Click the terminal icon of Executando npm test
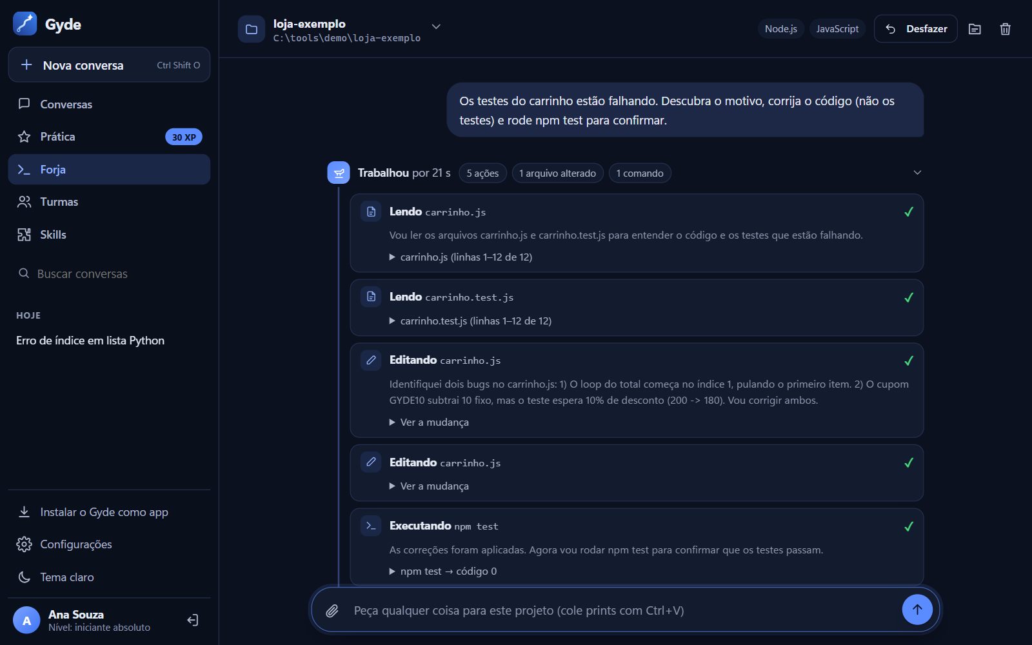This screenshot has width=1032, height=645. pos(371,526)
